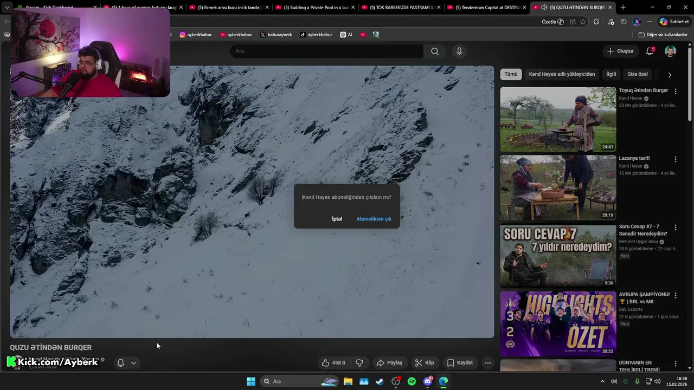Like the video showing 458 B
The width and height of the screenshot is (694, 390).
coord(333,363)
